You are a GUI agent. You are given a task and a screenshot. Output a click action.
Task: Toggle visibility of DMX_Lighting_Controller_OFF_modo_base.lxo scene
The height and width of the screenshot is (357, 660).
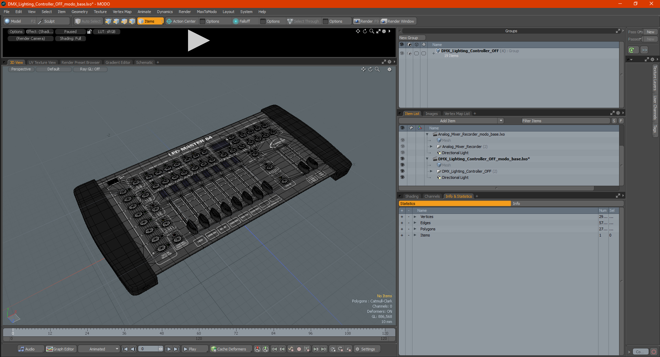[x=402, y=159]
